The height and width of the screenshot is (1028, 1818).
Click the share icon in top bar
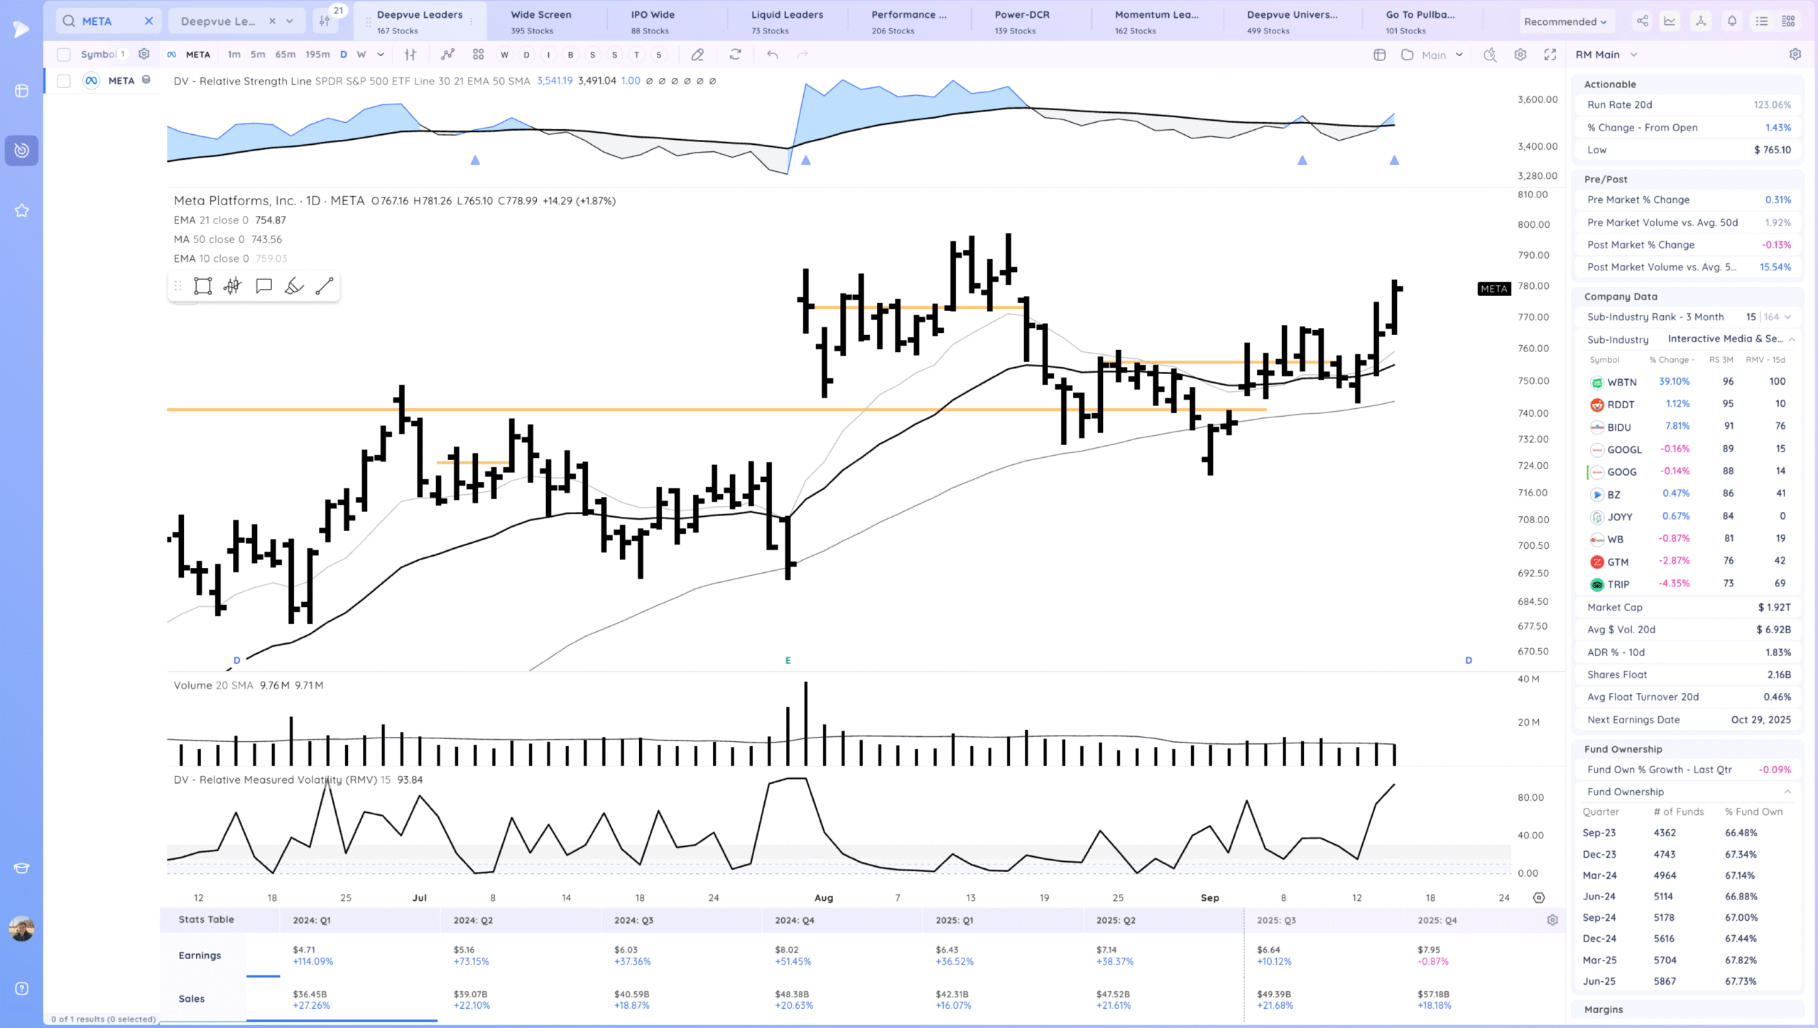[x=1643, y=21]
